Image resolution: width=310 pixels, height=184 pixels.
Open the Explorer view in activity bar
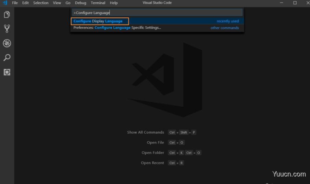tap(7, 15)
